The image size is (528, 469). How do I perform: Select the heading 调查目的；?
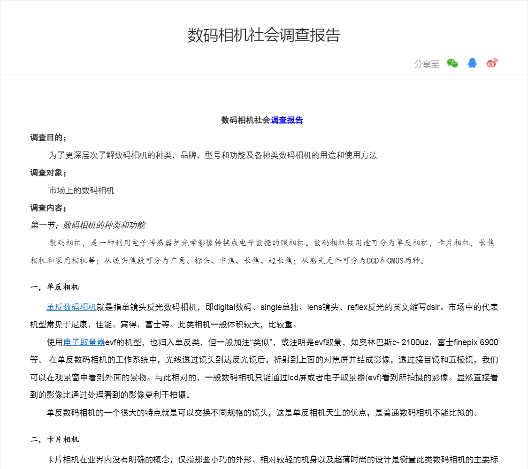pos(48,137)
